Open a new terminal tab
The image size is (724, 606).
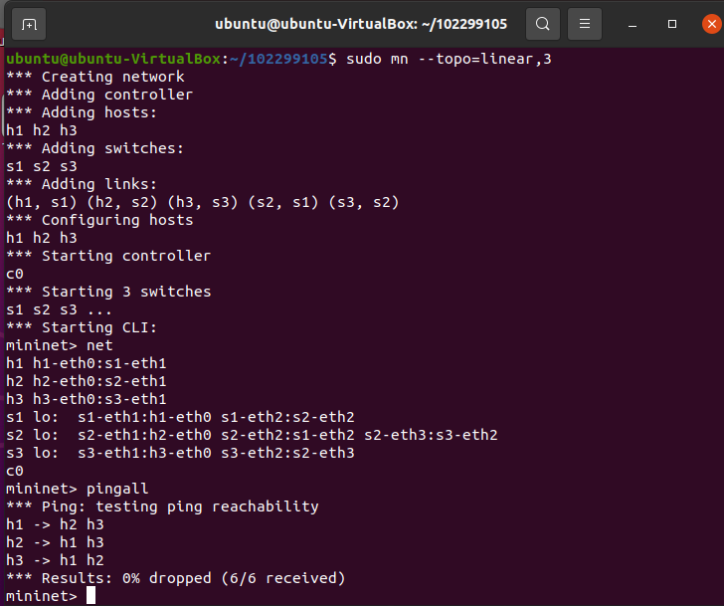click(29, 23)
